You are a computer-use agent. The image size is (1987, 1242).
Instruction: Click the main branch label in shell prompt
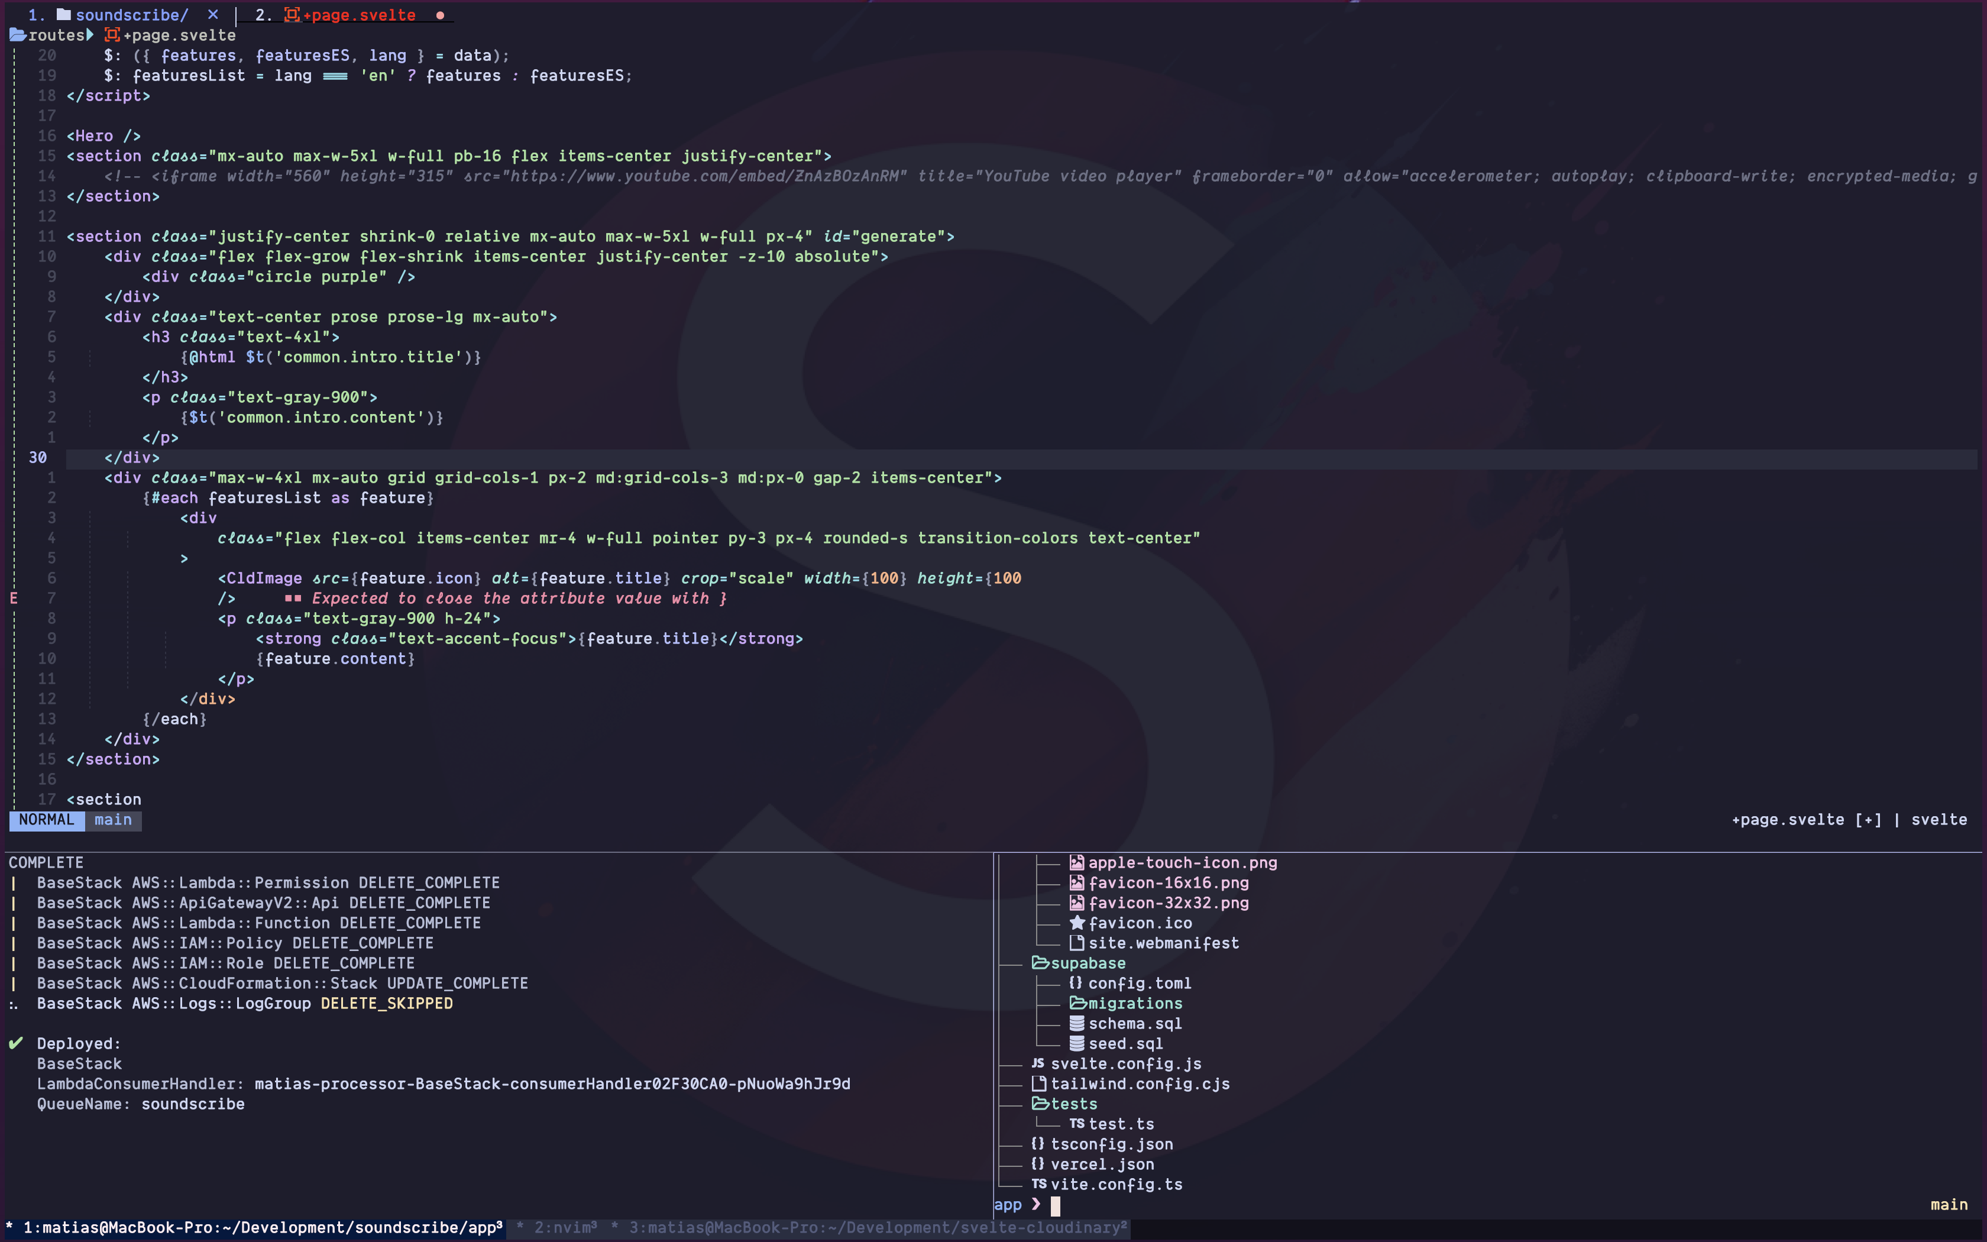(x=1949, y=1204)
